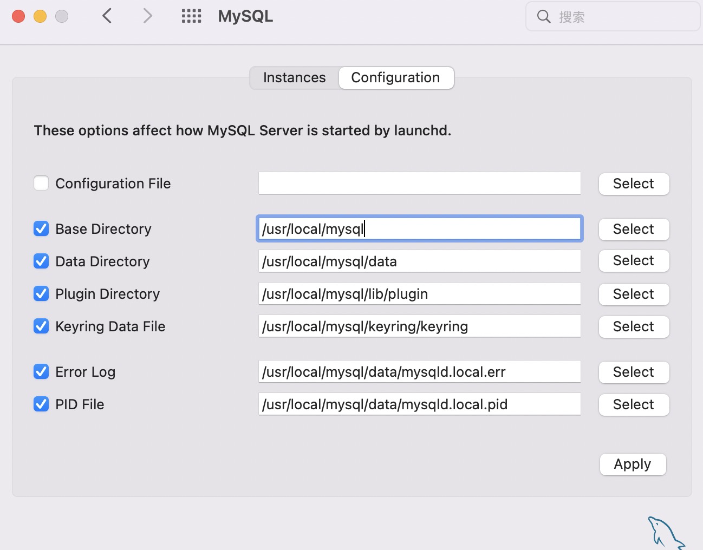Click the Configuration File label
The width and height of the screenshot is (703, 550).
pos(113,184)
